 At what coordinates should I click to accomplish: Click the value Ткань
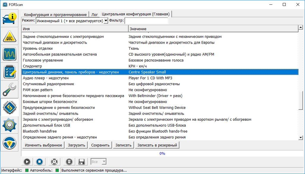tap(134, 49)
